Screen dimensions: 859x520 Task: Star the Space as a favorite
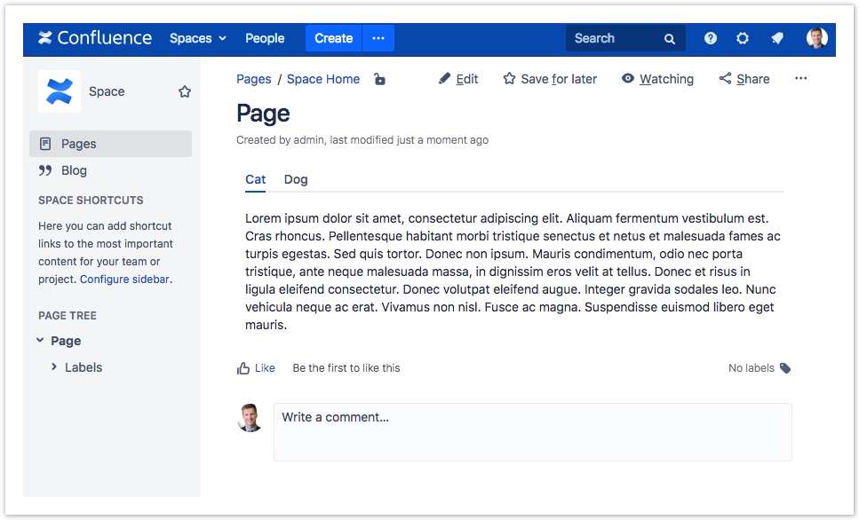[184, 91]
